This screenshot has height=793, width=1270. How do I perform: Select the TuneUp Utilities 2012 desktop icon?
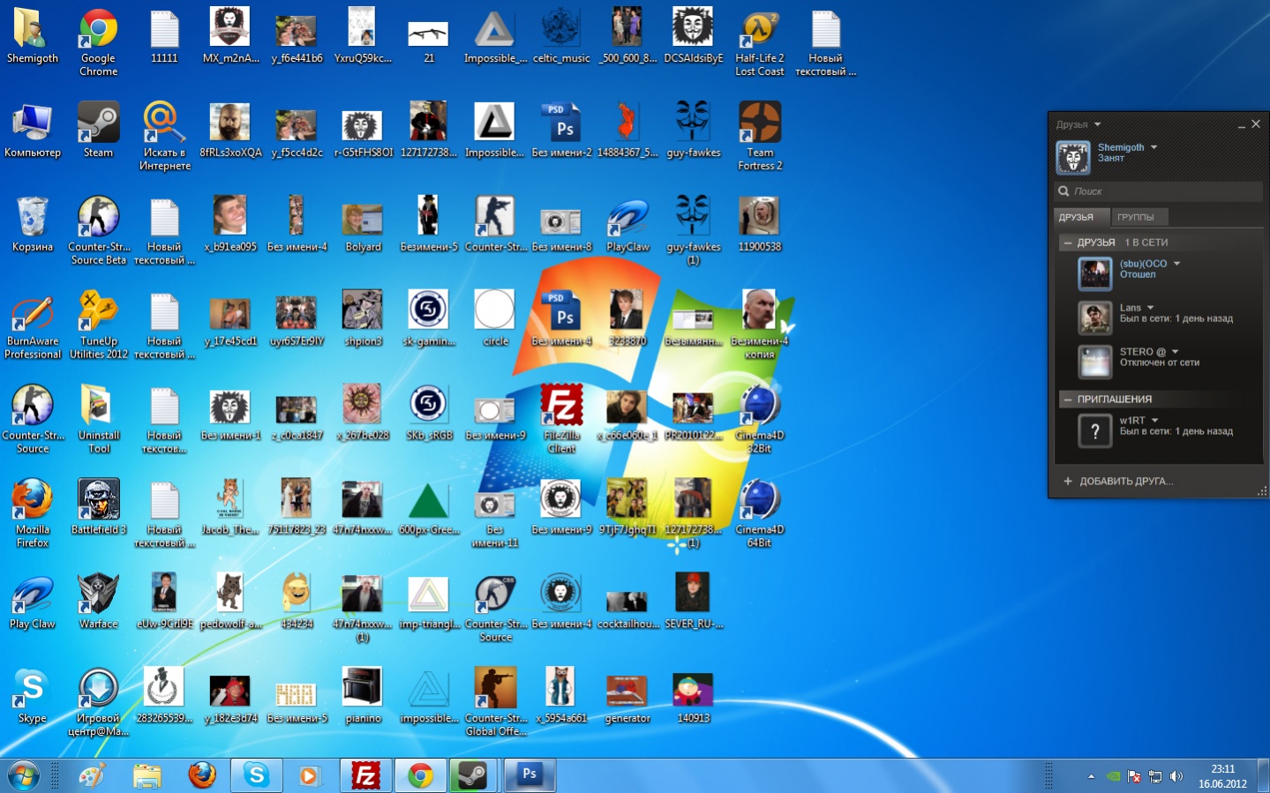98,312
